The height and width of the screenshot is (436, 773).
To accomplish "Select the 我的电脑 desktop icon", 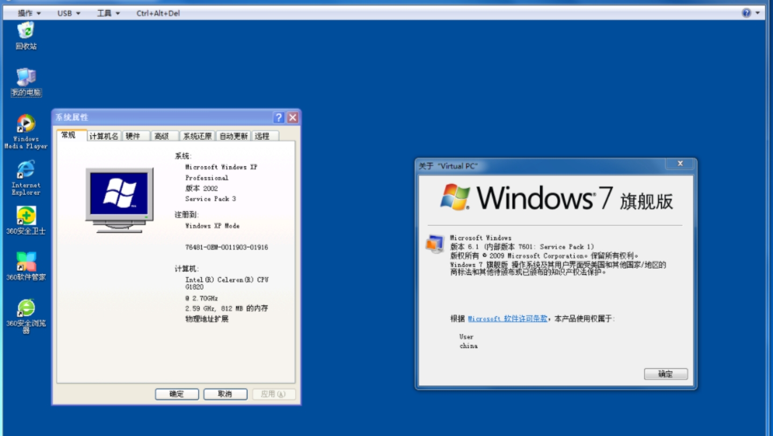I will pos(26,82).
